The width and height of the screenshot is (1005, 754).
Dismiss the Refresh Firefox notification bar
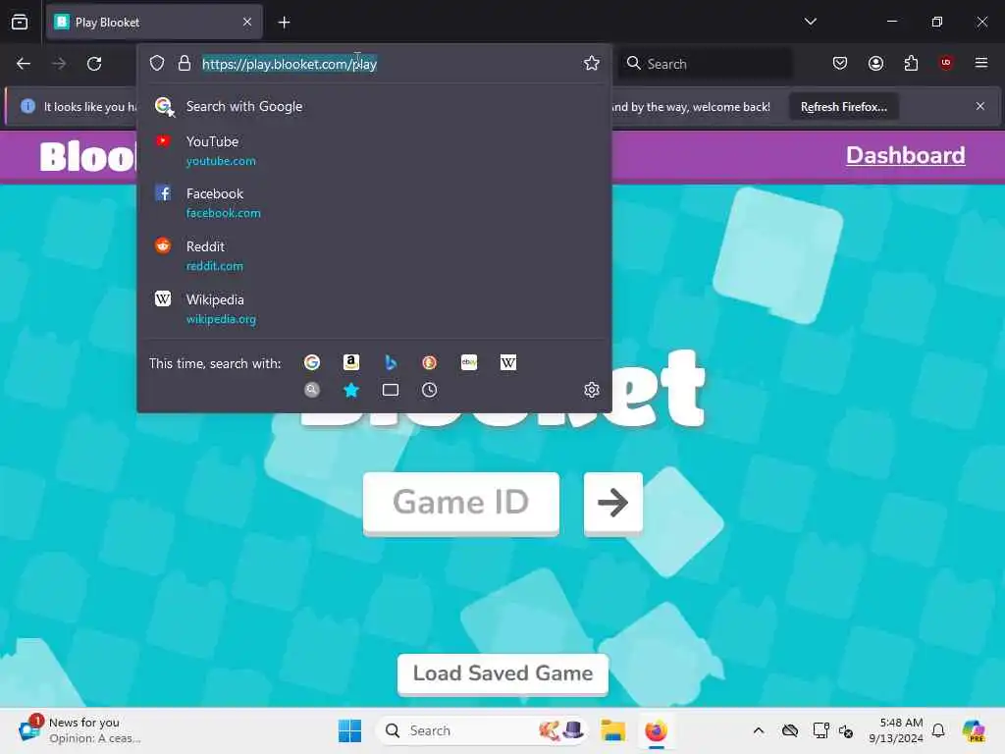click(980, 106)
